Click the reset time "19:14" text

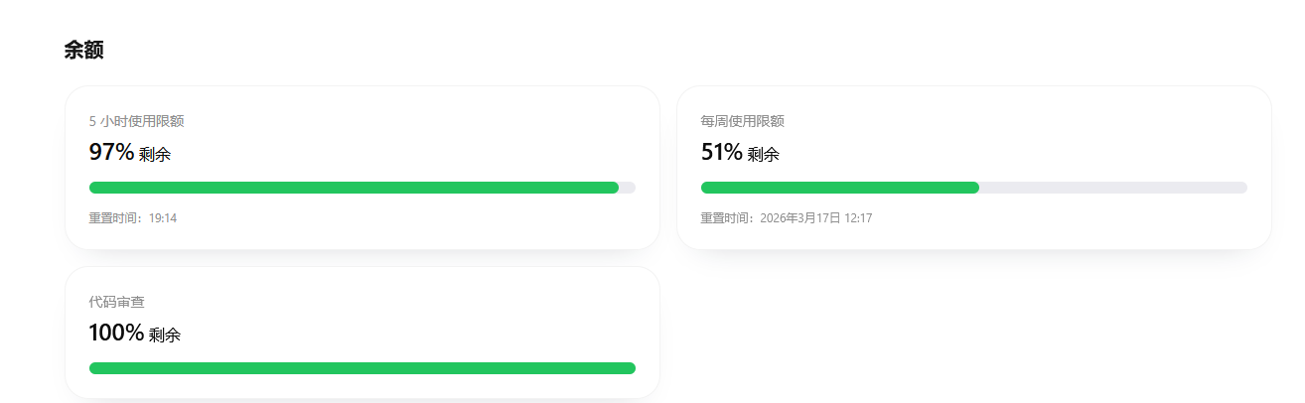(163, 218)
